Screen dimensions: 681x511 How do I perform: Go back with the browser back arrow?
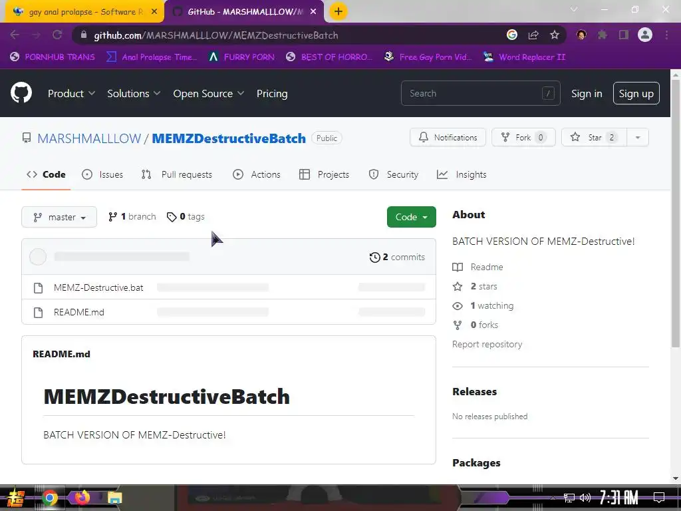(15, 35)
